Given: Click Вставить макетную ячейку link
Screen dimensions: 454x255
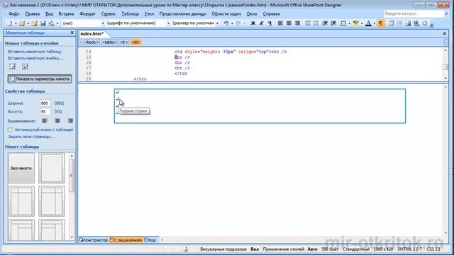Looking at the screenshot, I should (x=35, y=58).
